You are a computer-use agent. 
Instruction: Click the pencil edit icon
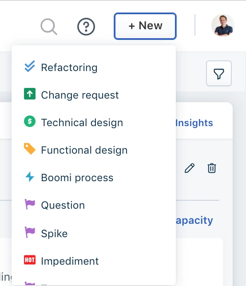[190, 168]
